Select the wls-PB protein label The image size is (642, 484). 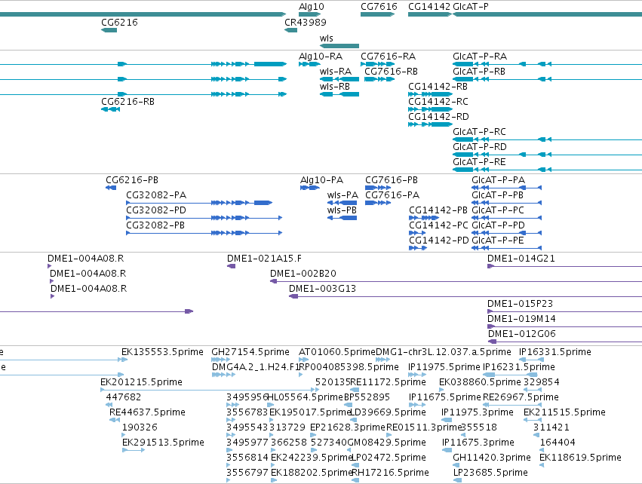[x=342, y=210]
